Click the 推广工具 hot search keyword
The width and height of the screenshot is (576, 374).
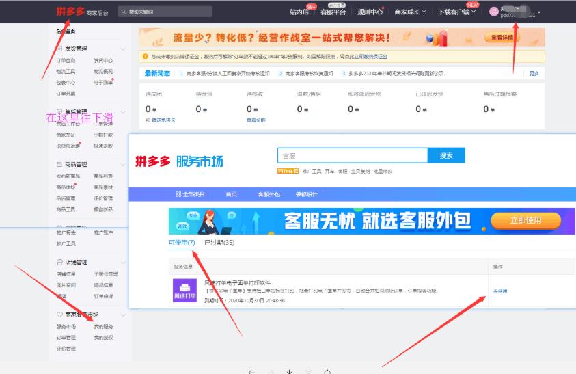pyautogui.click(x=312, y=171)
